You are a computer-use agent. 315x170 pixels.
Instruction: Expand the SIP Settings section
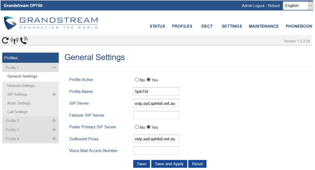[54, 94]
